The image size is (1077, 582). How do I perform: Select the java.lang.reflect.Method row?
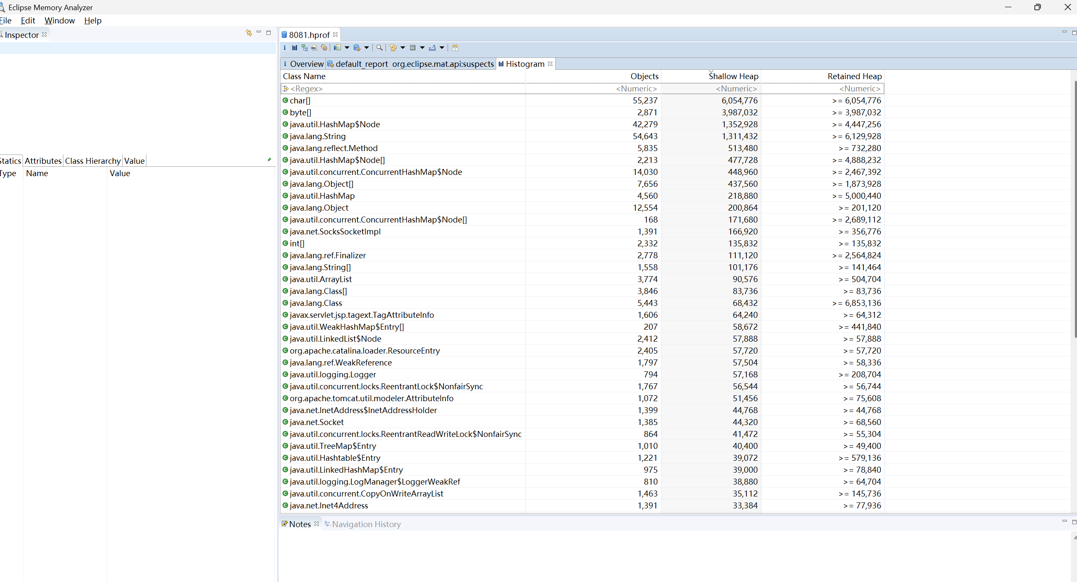tap(582, 148)
